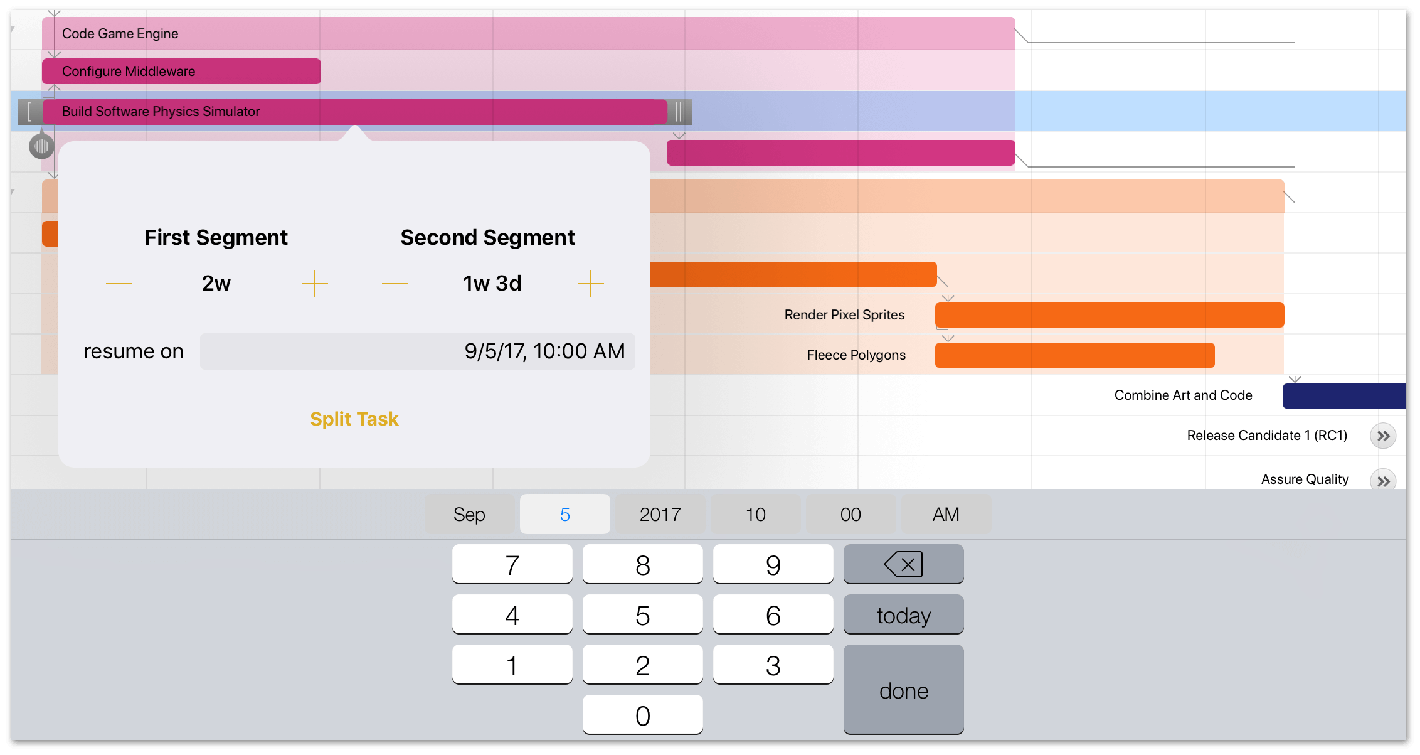Toggle the grip handle on task row left side
The height and width of the screenshot is (755, 1420).
coord(27,111)
